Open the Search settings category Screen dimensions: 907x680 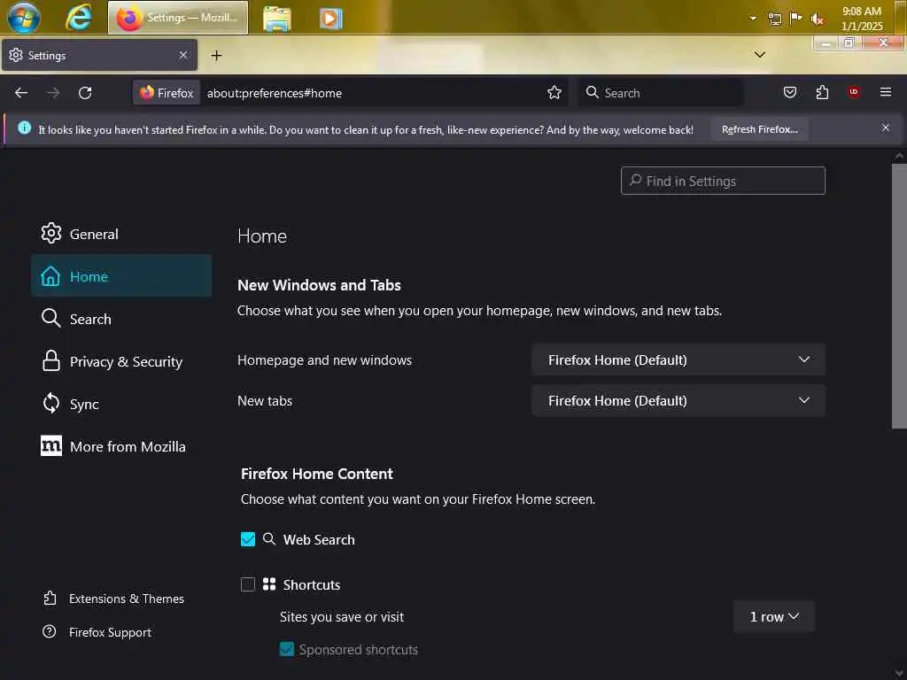[121, 319]
